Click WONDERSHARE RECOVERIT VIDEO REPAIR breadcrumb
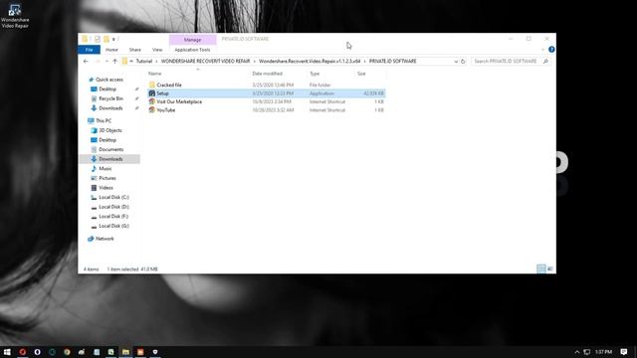This screenshot has width=637, height=358. [206, 62]
